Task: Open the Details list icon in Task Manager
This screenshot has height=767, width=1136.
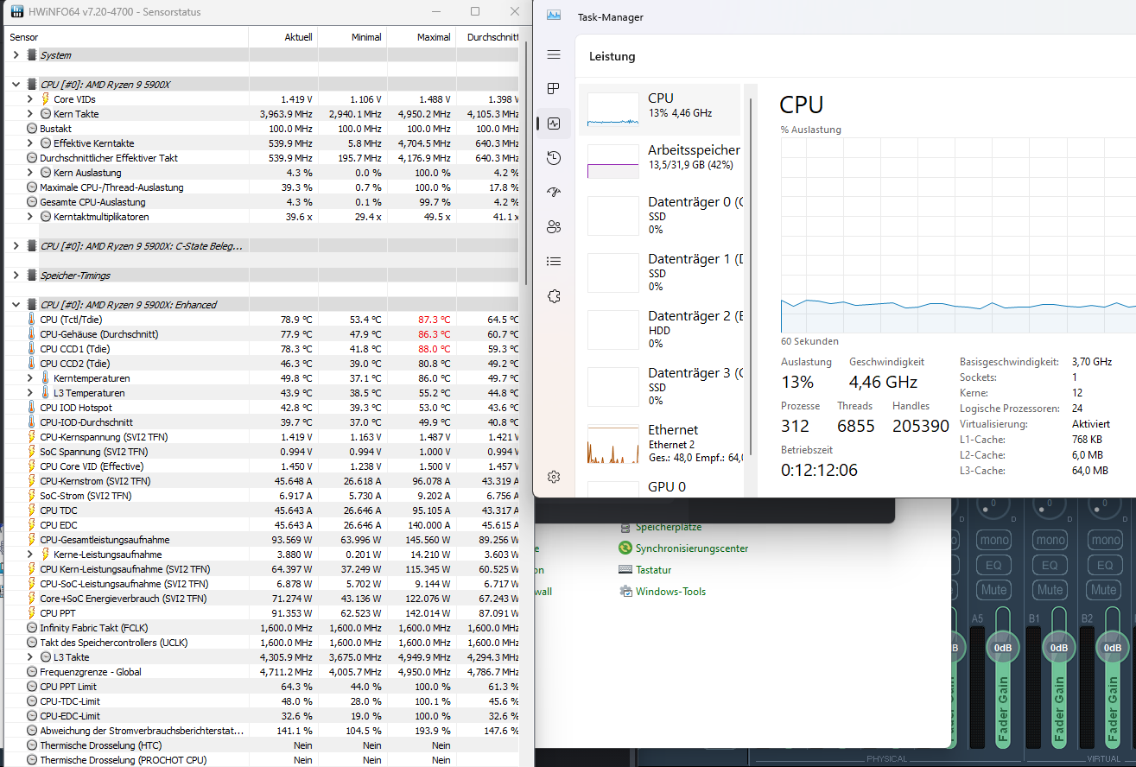Action: [x=554, y=261]
